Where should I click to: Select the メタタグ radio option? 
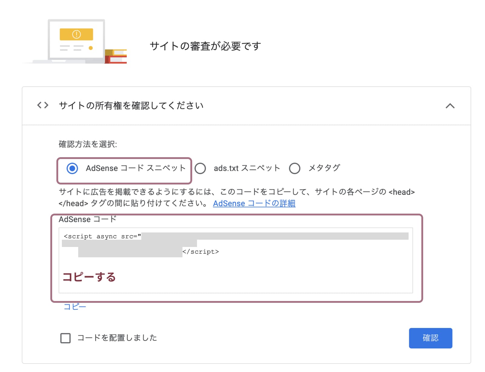(295, 168)
